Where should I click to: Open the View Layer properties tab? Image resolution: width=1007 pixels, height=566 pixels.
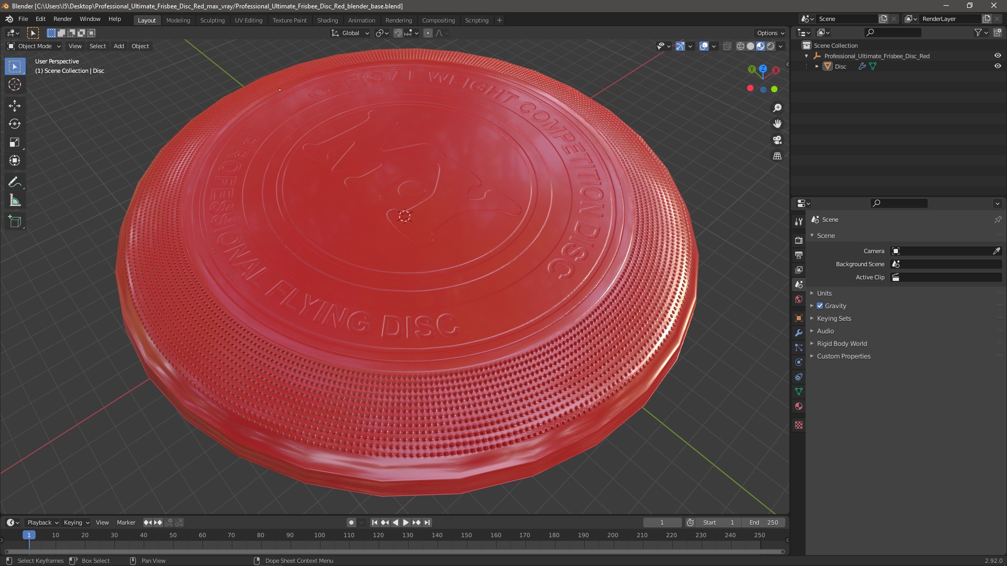coord(799,269)
